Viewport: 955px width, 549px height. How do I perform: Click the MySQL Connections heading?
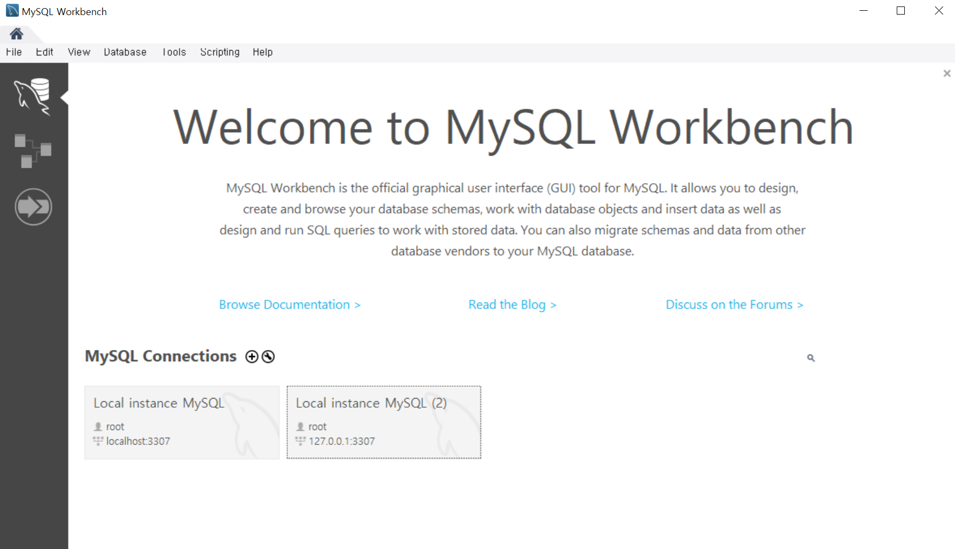161,356
